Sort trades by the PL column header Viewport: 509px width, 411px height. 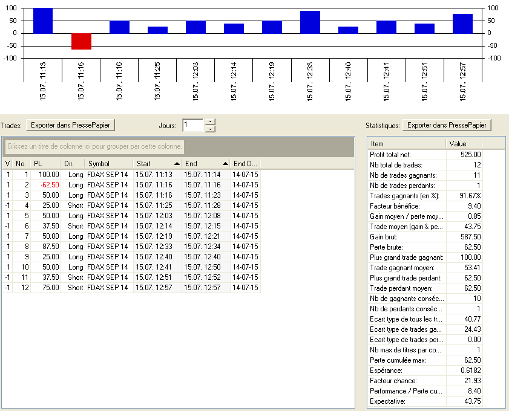45,164
